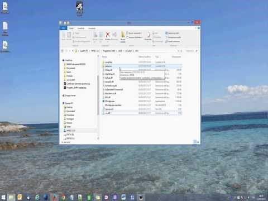Click the Up one level arrow

click(x=73, y=51)
